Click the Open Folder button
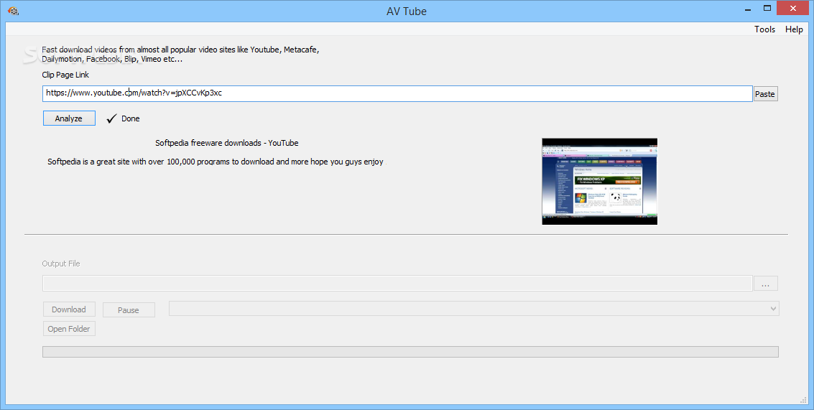Image resolution: width=814 pixels, height=410 pixels. pyautogui.click(x=69, y=329)
